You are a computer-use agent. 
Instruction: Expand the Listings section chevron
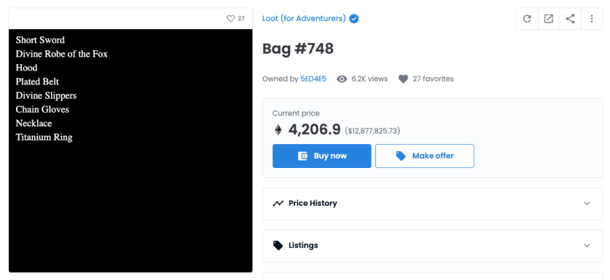point(587,245)
